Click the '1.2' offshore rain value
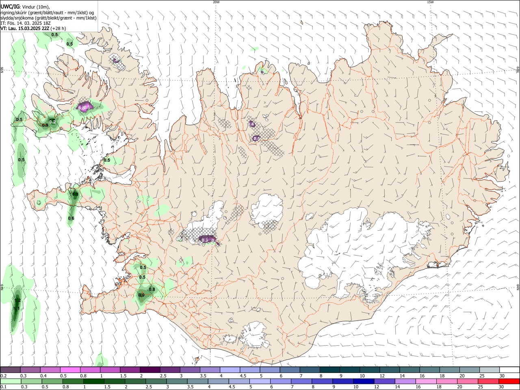Viewport: 520px width, 390px height. pos(17,300)
